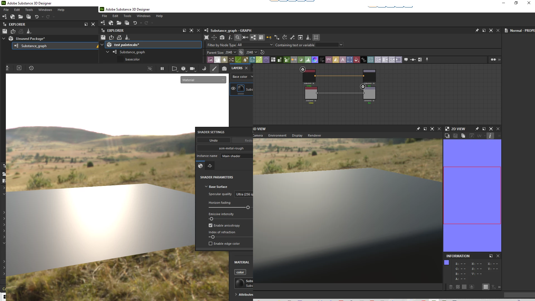This screenshot has width=535, height=301.
Task: Select the paint brush tool icon
Action: pos(214,69)
